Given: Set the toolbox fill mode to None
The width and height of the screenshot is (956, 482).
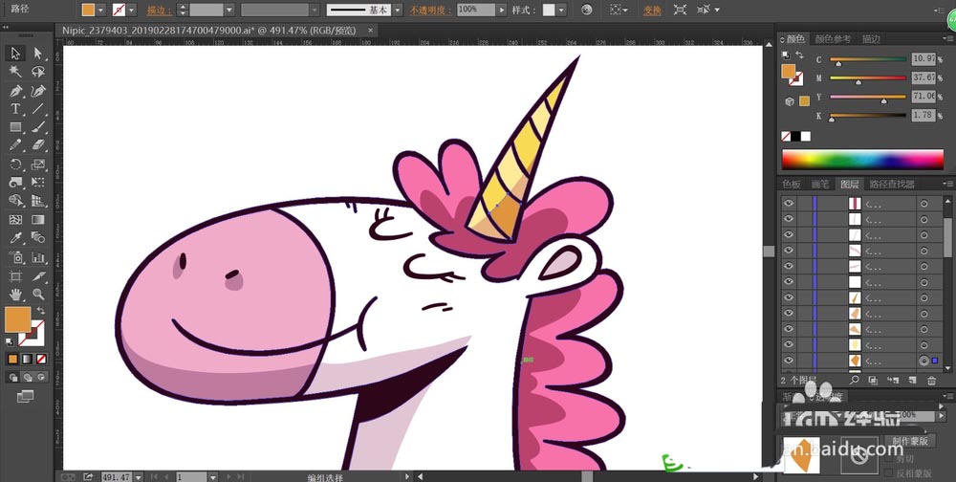Looking at the screenshot, I should coord(41,359).
